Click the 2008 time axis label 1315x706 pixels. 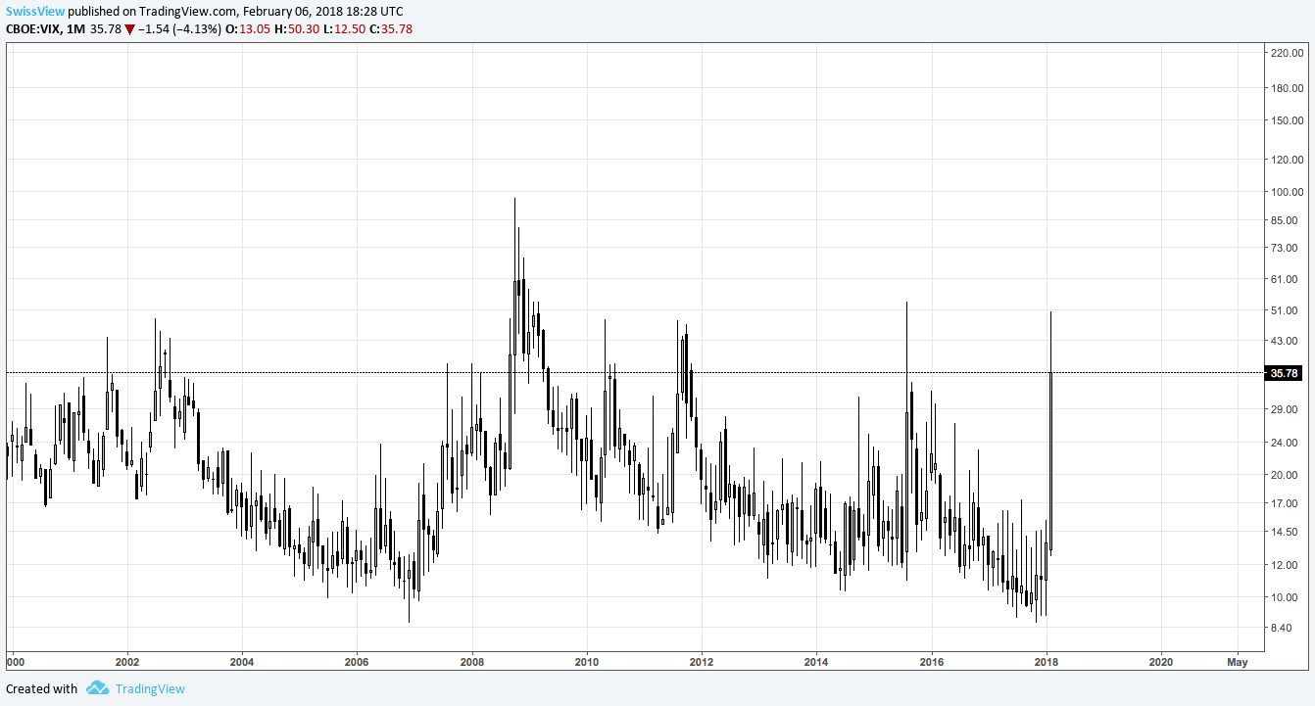[472, 662]
